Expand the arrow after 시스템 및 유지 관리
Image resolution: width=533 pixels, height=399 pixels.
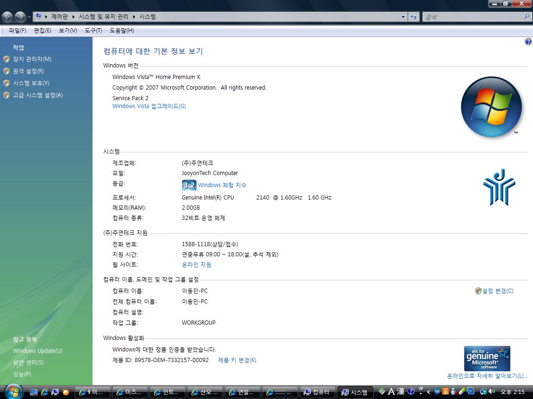pos(134,17)
